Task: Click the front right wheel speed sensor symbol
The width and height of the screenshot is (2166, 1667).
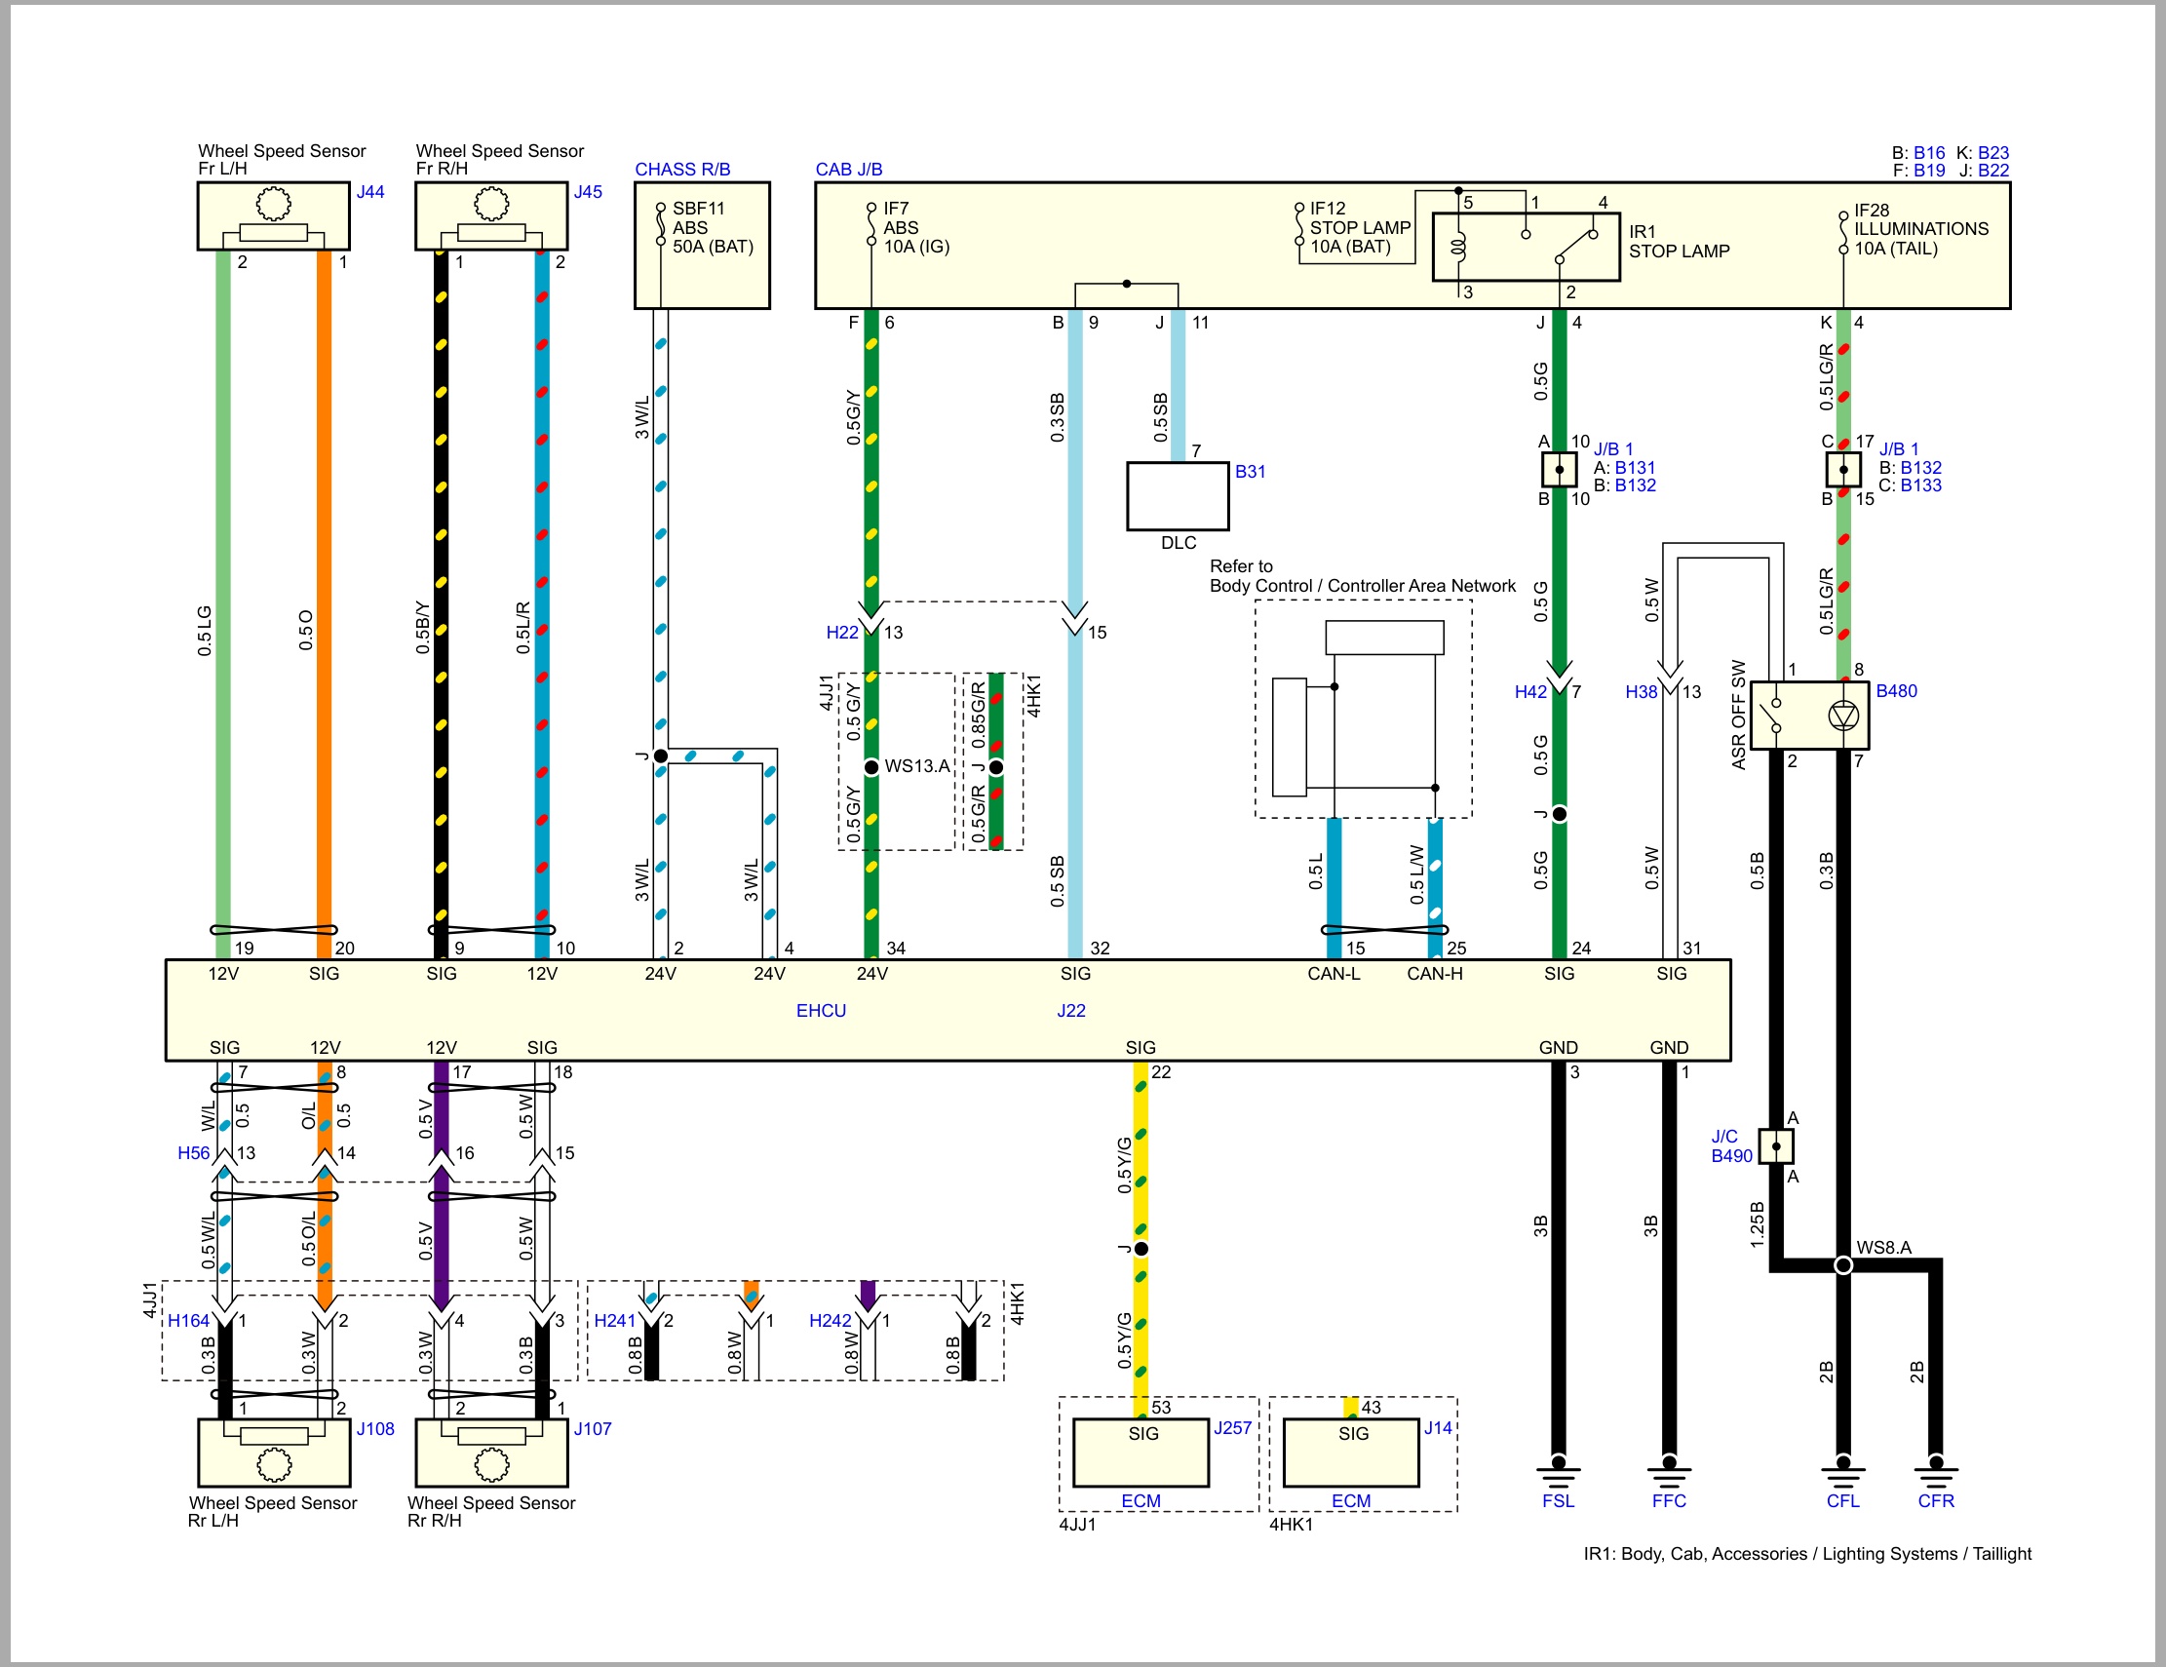Action: pyautogui.click(x=492, y=216)
